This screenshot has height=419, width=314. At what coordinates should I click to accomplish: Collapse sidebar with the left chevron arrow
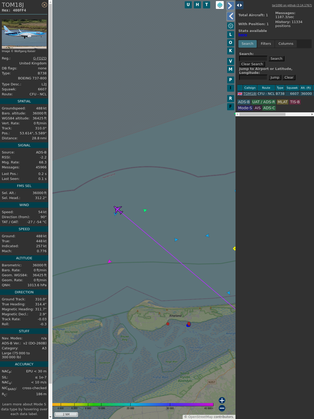[x=230, y=16]
